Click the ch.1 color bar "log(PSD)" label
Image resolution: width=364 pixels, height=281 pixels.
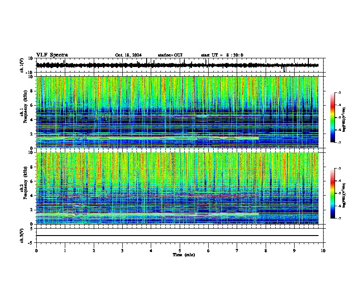[x=344, y=119]
